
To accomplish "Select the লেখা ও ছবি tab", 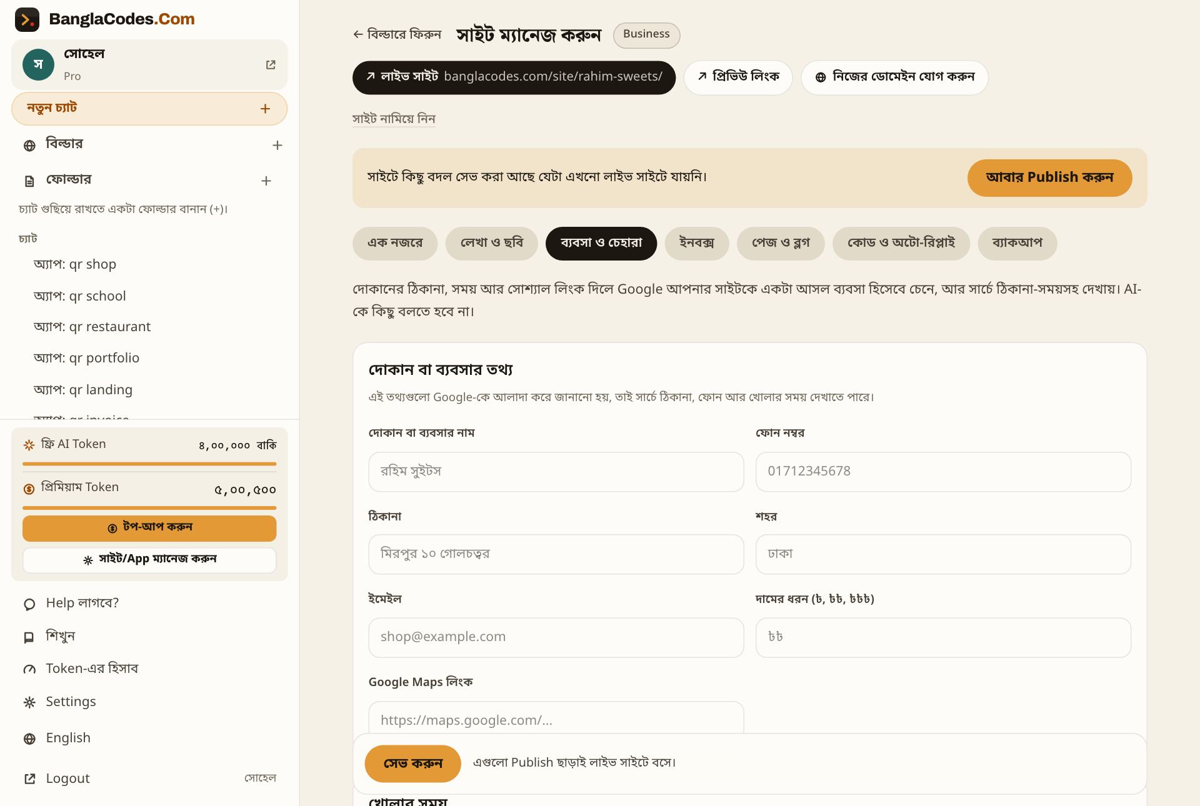I will point(492,243).
